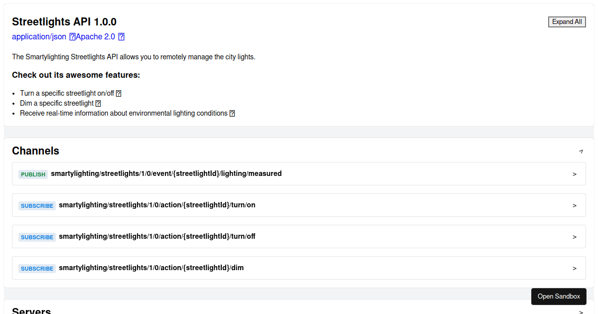Click the external link icon next to Apache 2.0
This screenshot has height=314, width=598.
click(122, 36)
